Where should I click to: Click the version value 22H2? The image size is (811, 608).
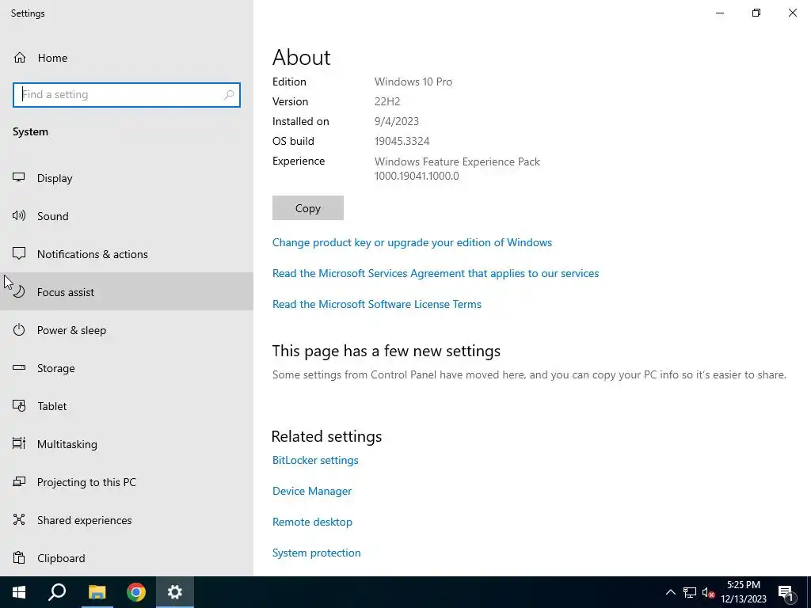pos(387,101)
